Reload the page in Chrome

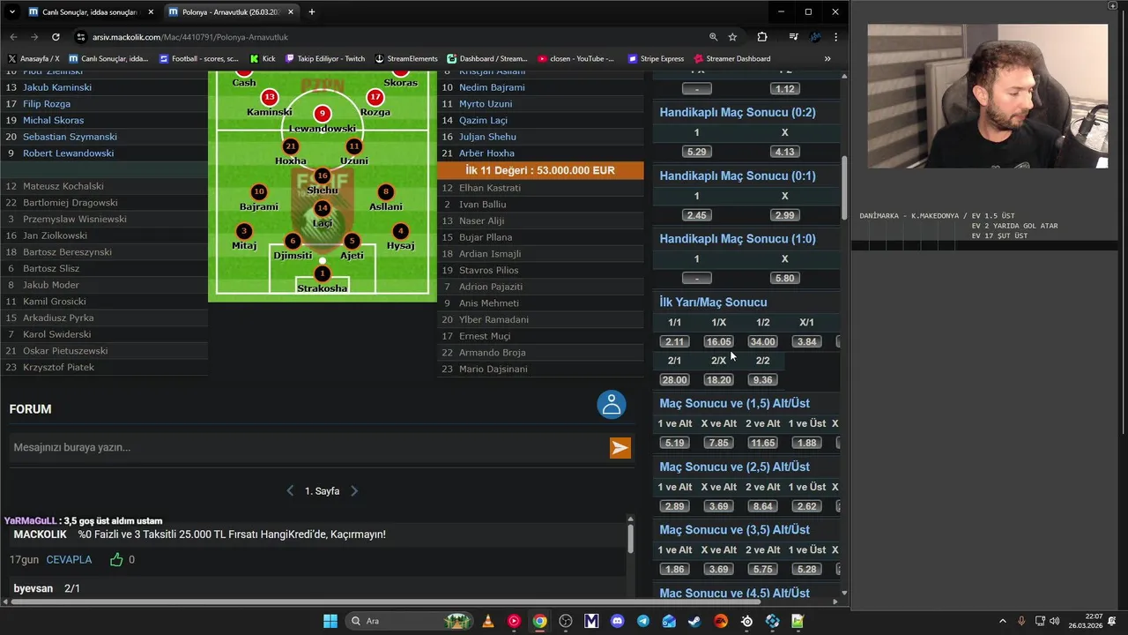(56, 37)
